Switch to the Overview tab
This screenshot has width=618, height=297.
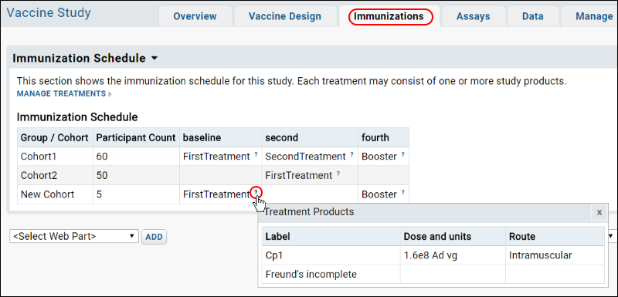pos(195,16)
